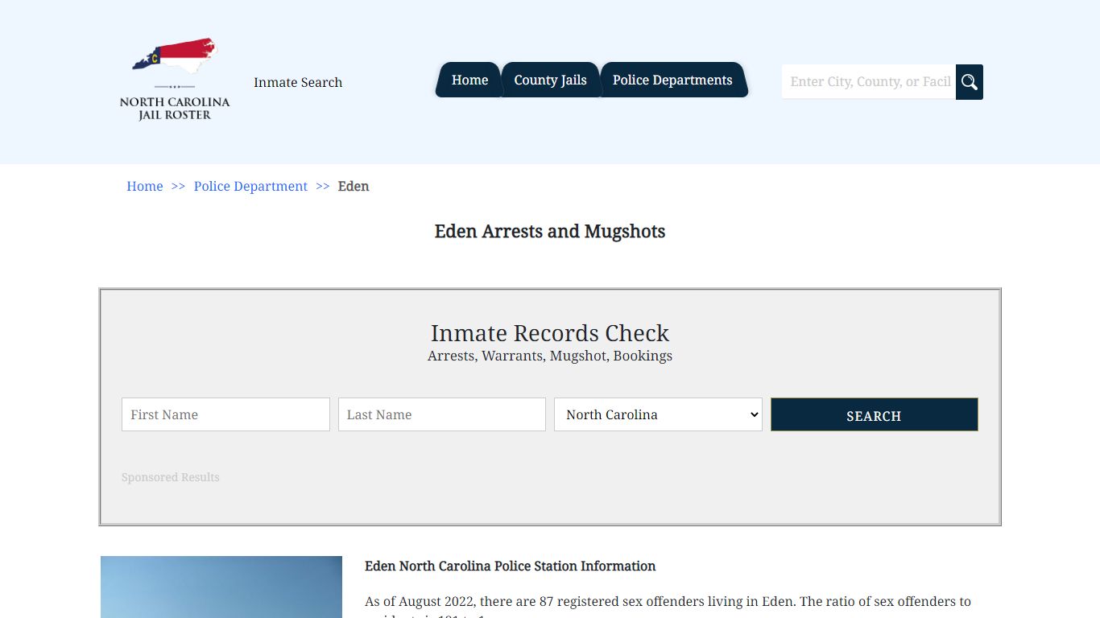Focus the City, County, or Facility search box
1100x618 pixels.
tap(867, 81)
